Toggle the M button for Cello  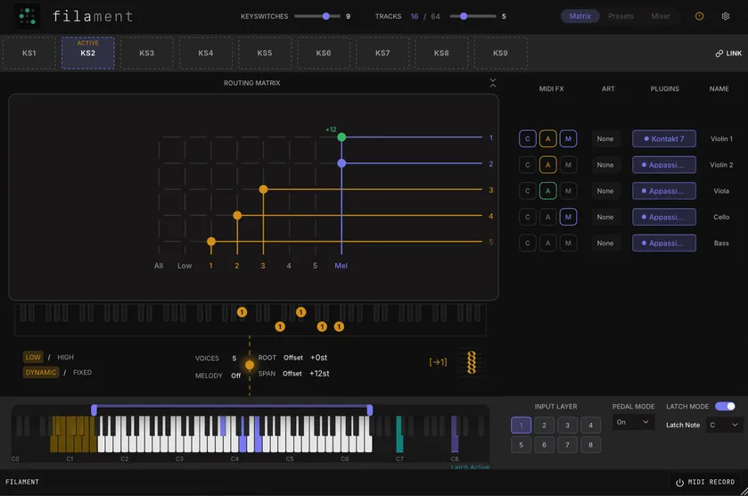(x=568, y=217)
